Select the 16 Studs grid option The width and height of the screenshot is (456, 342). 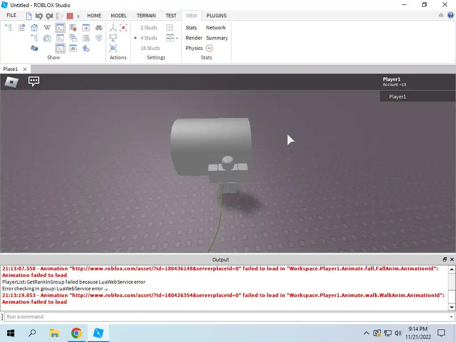pyautogui.click(x=150, y=48)
